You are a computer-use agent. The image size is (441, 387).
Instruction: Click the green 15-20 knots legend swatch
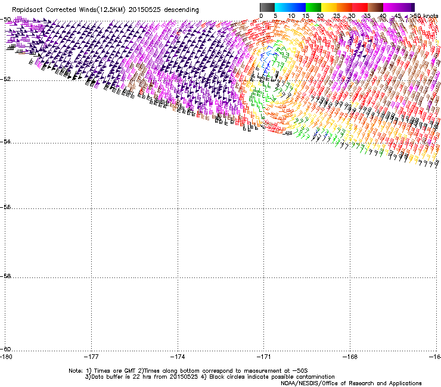(x=313, y=7)
